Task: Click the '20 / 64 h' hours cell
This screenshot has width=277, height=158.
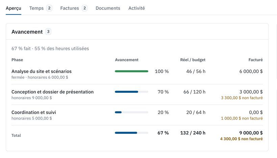Action: 196,113
